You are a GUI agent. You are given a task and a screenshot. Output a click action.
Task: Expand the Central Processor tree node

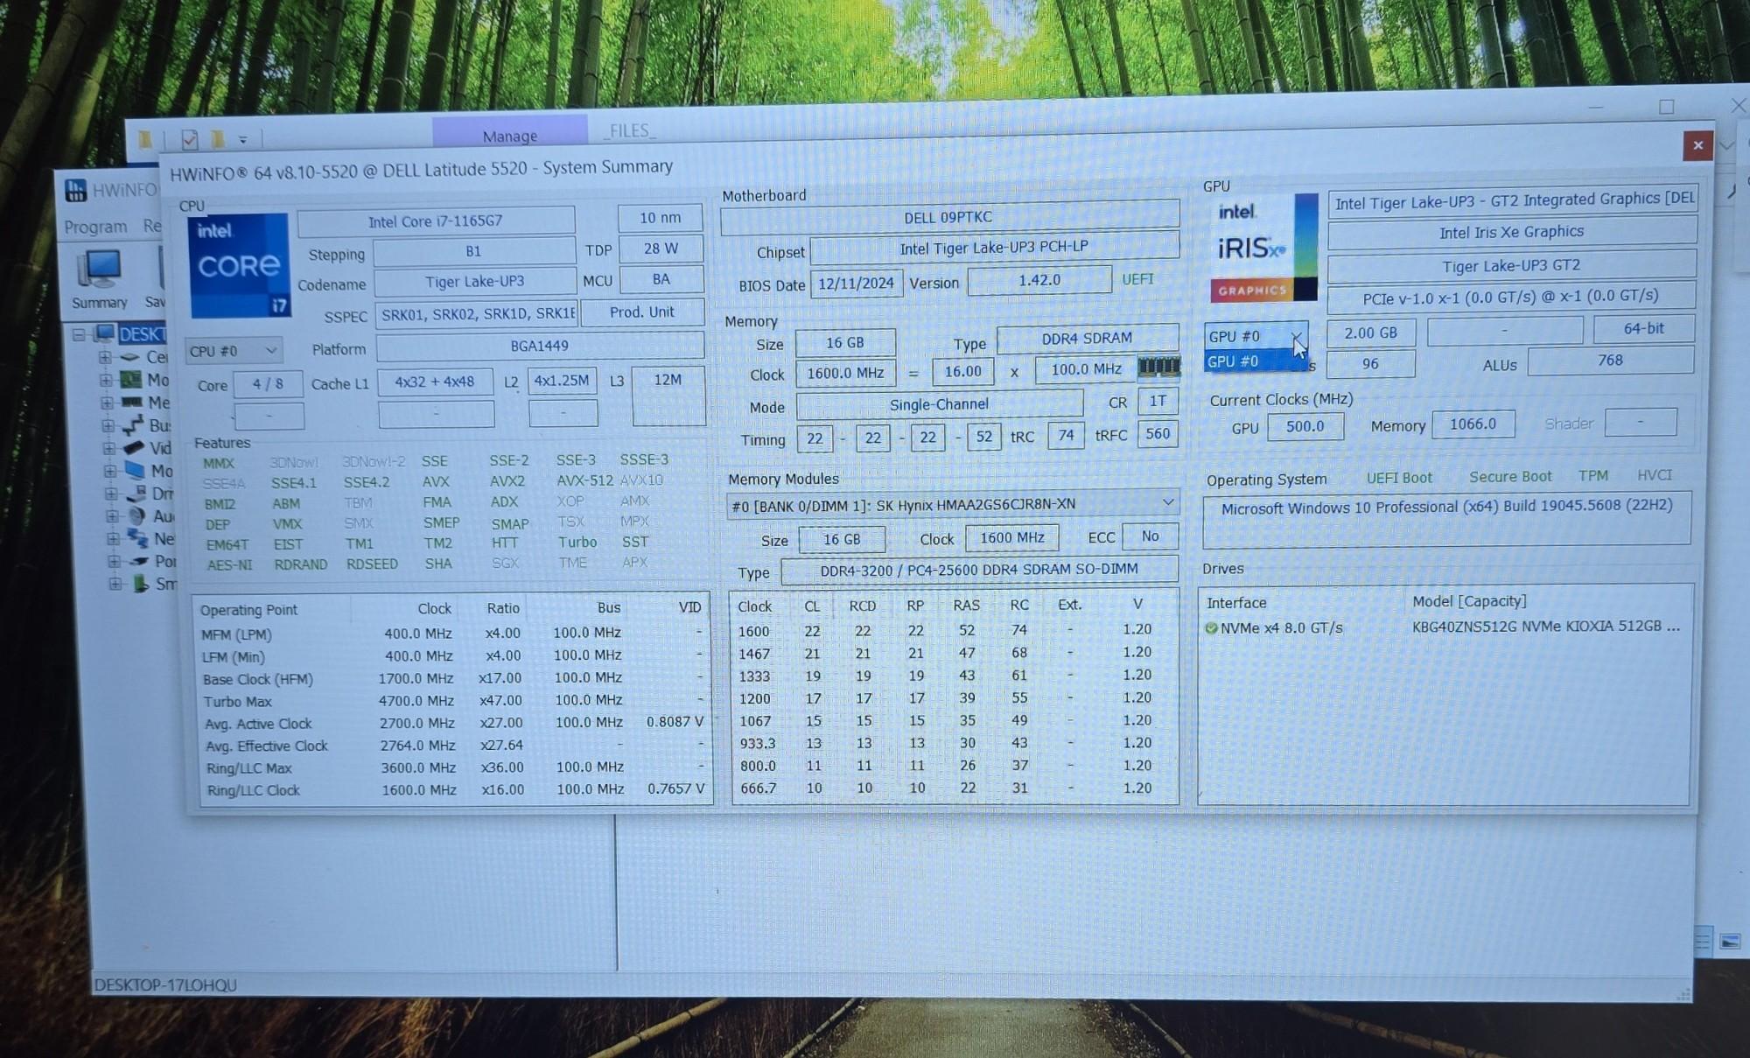click(x=105, y=357)
